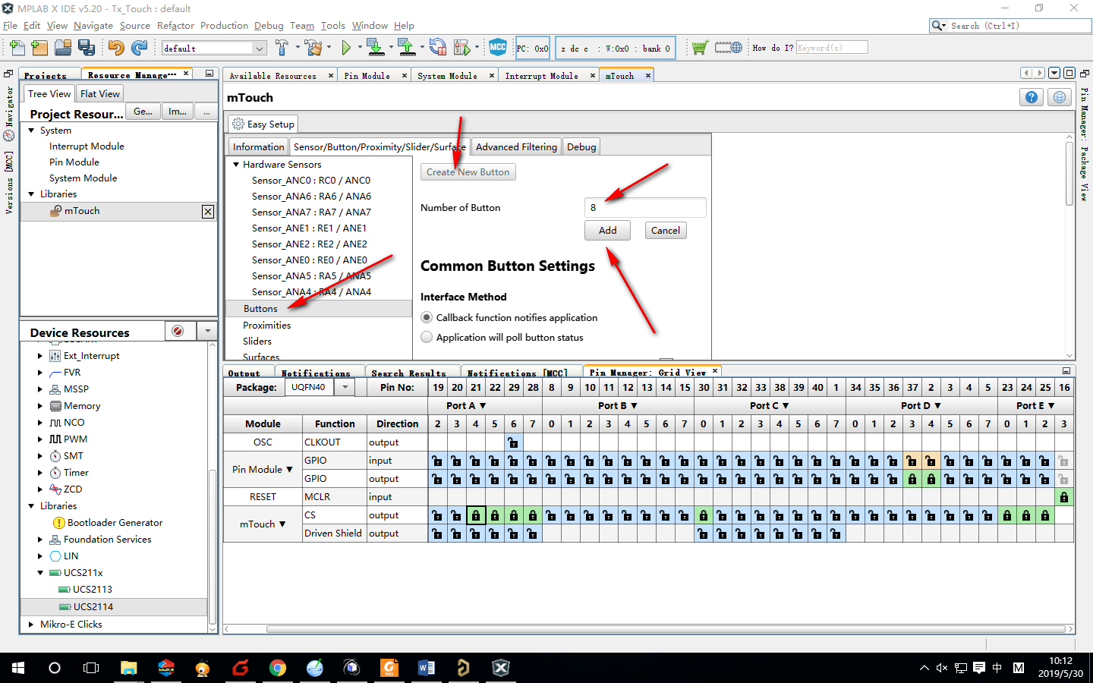Click the red disabled-filter icon in Device Resources
Image resolution: width=1093 pixels, height=683 pixels.
[178, 332]
